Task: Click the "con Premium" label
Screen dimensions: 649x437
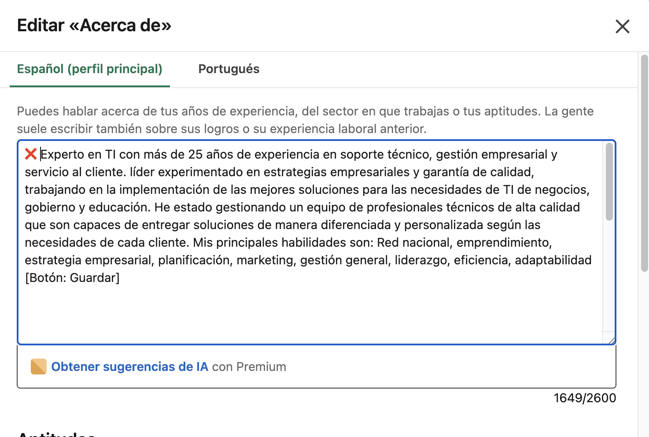Action: 249,367
